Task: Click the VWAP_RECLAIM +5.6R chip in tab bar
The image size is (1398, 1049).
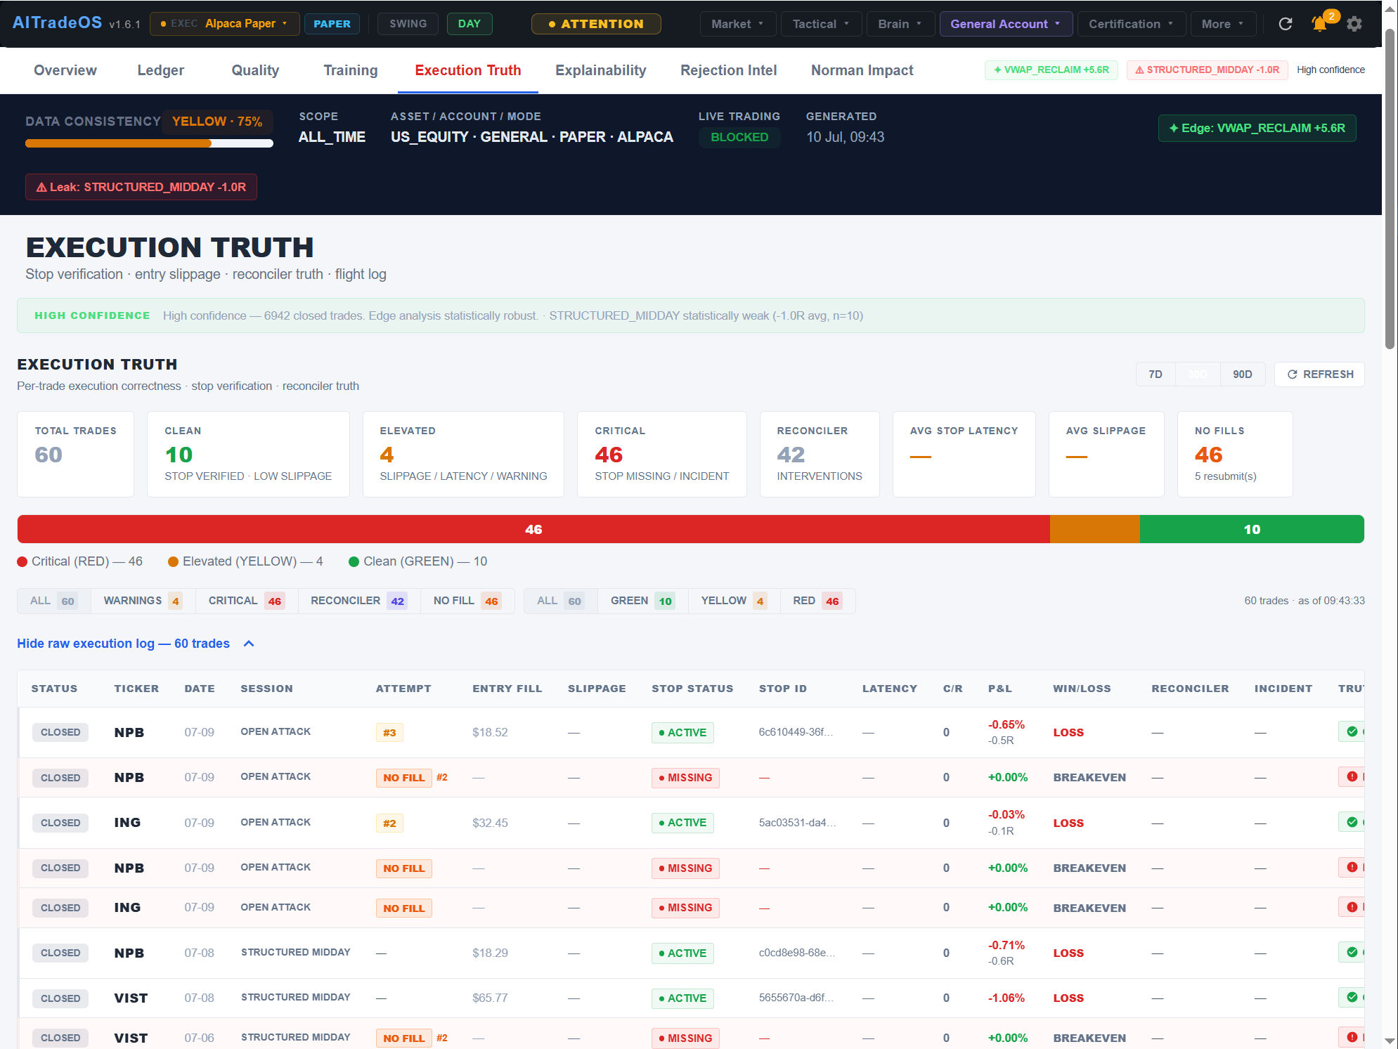Action: pos(1051,70)
